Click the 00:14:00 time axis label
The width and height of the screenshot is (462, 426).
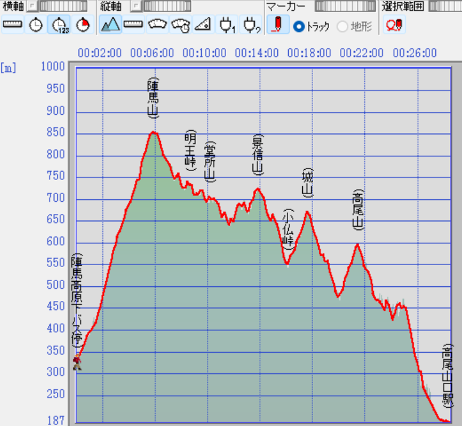pyautogui.click(x=257, y=53)
